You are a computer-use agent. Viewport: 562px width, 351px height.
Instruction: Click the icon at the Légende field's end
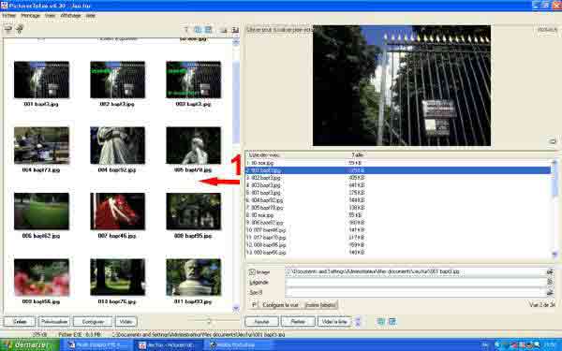tap(550, 283)
